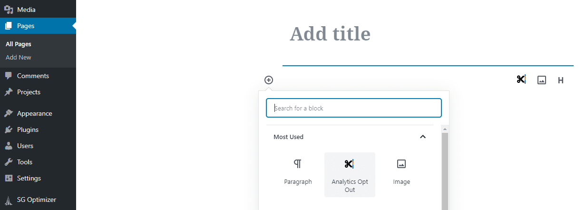This screenshot has width=586, height=210.
Task: Collapse the Most Used section
Action: pyautogui.click(x=423, y=137)
